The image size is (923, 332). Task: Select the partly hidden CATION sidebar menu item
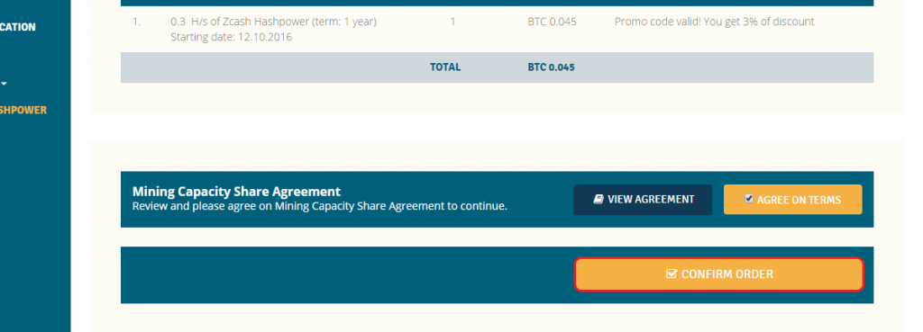[18, 27]
